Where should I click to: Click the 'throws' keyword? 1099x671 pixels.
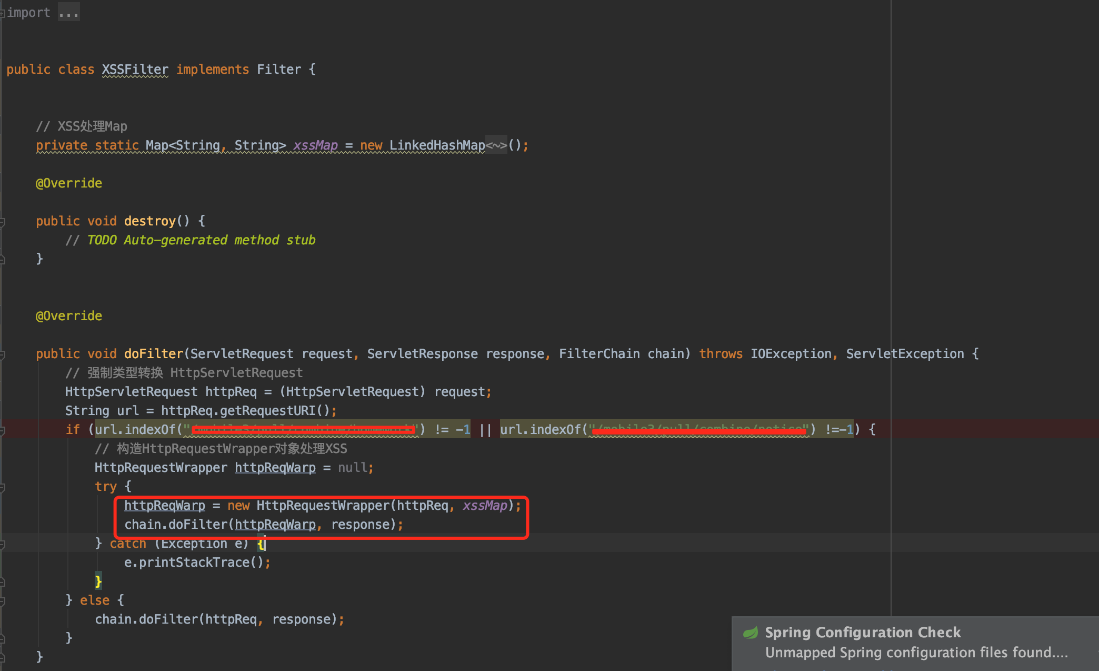coord(721,354)
